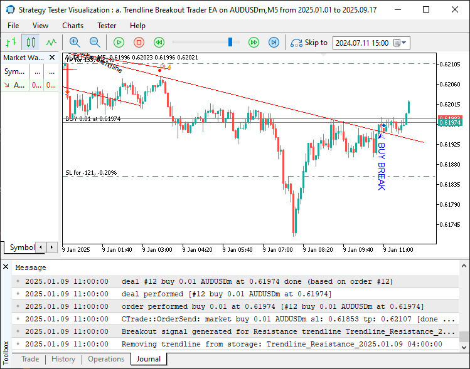Click the Skip to button
470x369 pixels.
(x=309, y=43)
